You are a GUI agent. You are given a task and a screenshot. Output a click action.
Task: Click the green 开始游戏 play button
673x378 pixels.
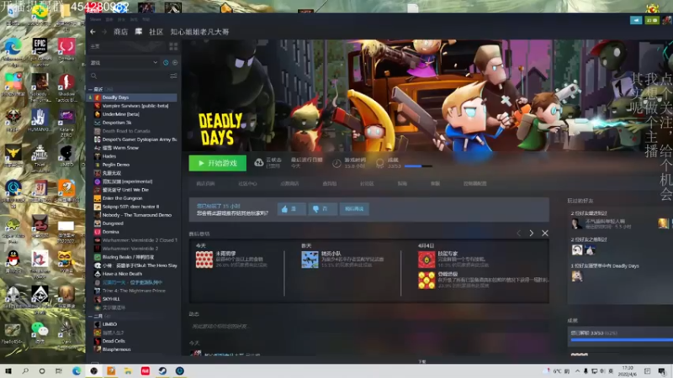[218, 163]
